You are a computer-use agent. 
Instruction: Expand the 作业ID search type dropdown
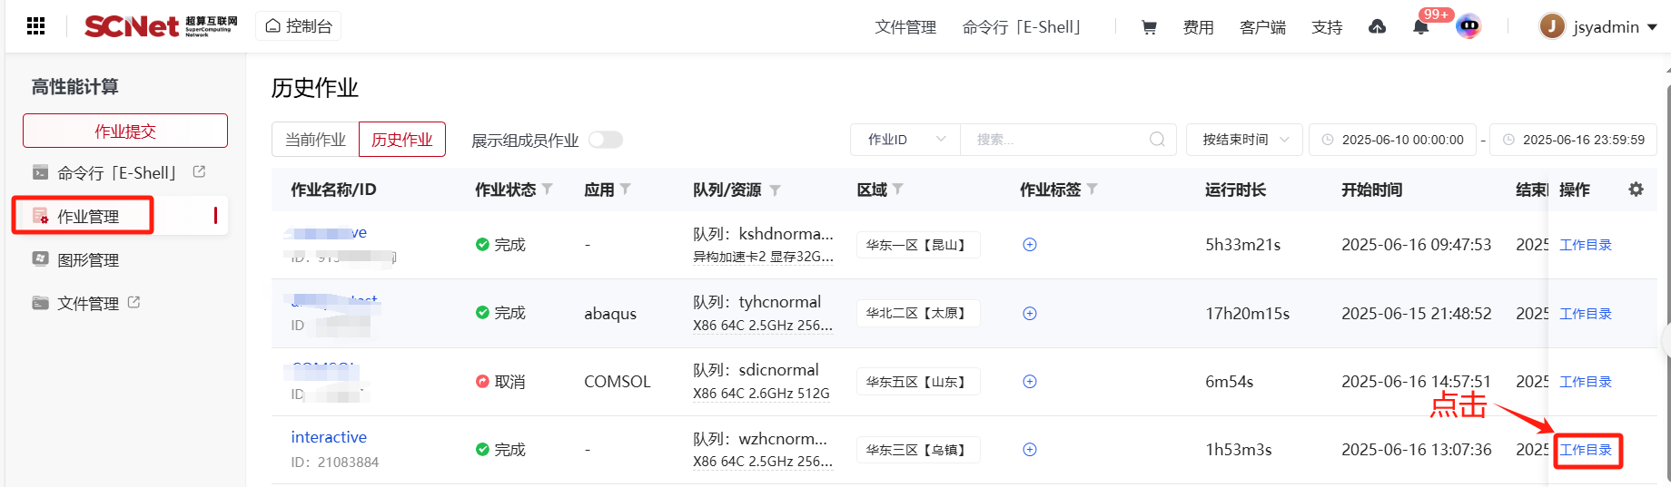[x=905, y=140]
